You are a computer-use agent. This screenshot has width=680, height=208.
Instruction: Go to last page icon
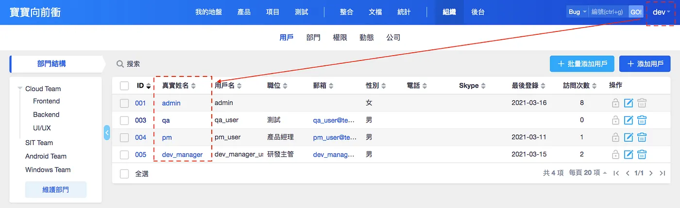[x=662, y=173]
